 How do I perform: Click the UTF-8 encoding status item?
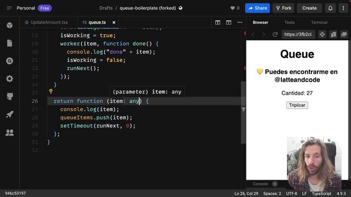coord(291,193)
